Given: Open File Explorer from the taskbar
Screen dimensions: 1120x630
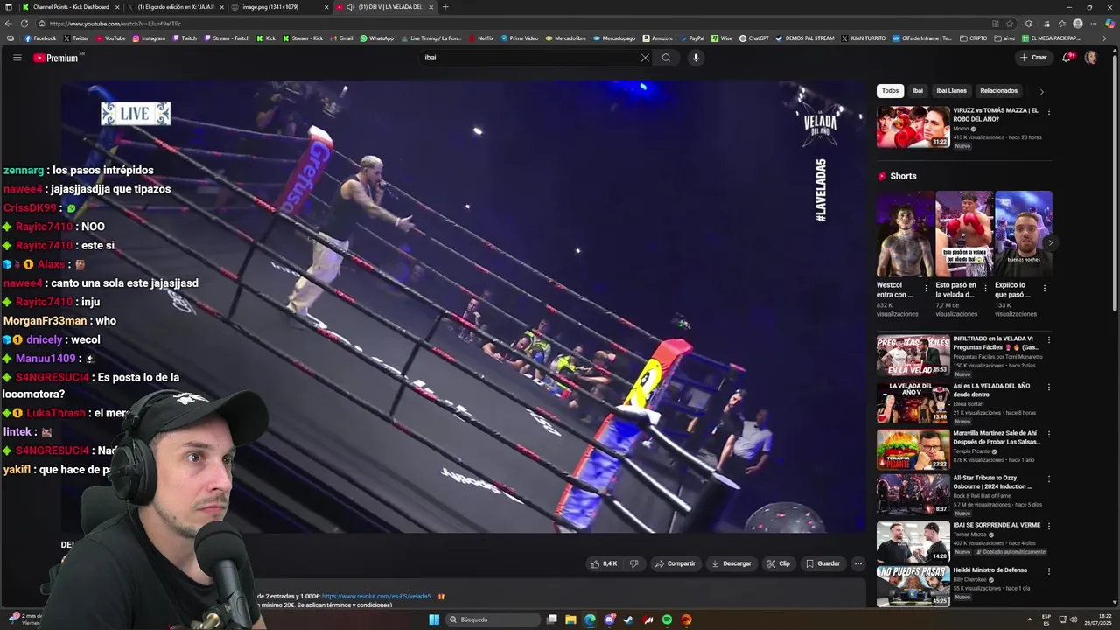Looking at the screenshot, I should pos(570,619).
